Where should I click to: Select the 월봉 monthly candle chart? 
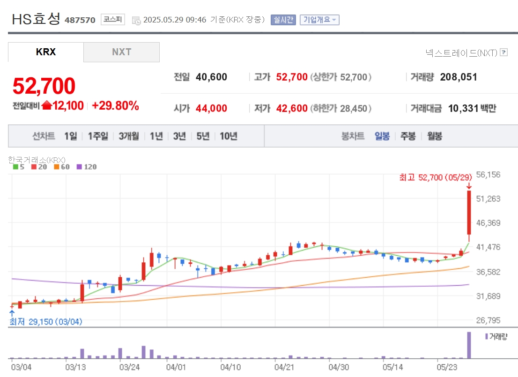click(x=435, y=136)
